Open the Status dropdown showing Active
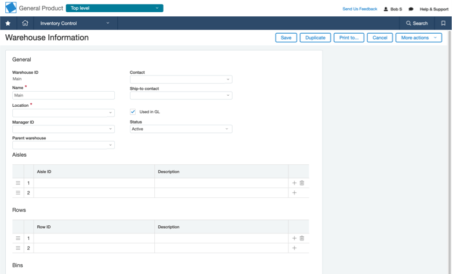The width and height of the screenshot is (452, 274). click(x=181, y=129)
